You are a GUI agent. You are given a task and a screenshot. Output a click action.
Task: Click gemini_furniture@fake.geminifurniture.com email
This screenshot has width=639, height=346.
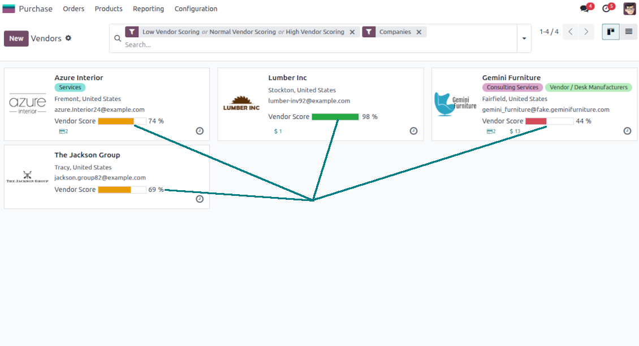(546, 110)
